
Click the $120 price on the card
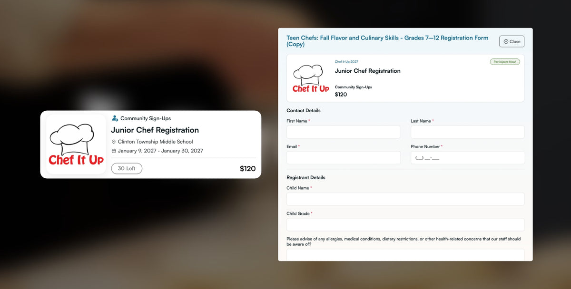247,168
